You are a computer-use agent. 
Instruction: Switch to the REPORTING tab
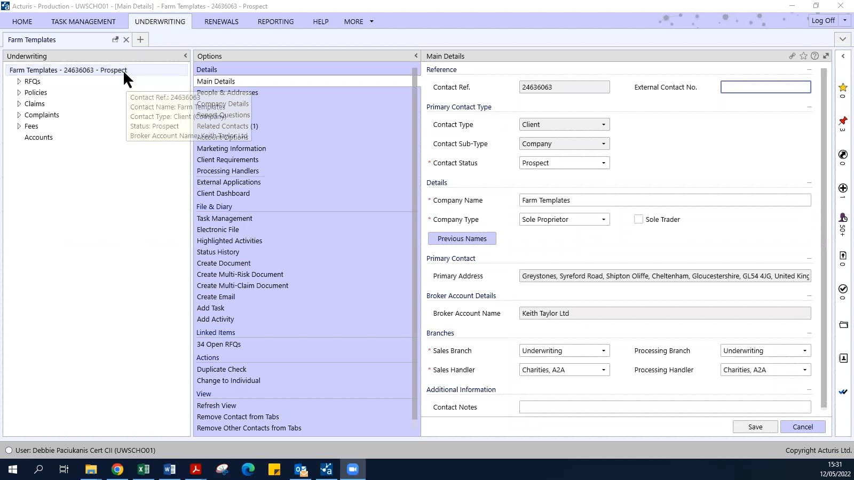pos(275,21)
